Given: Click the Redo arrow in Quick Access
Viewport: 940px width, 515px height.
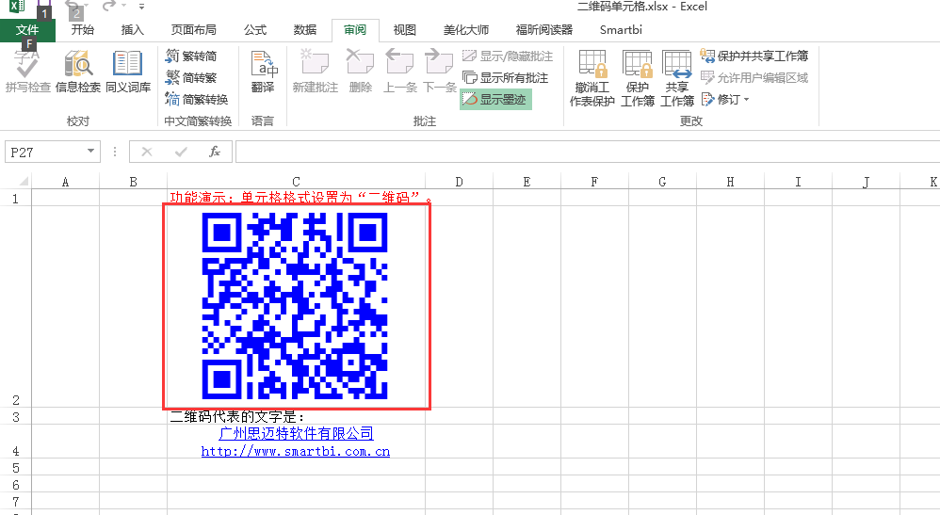Looking at the screenshot, I should click(x=108, y=7).
